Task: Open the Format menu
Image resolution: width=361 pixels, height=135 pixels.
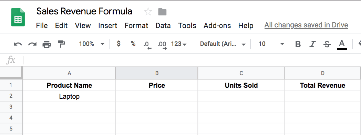Action: (x=136, y=25)
